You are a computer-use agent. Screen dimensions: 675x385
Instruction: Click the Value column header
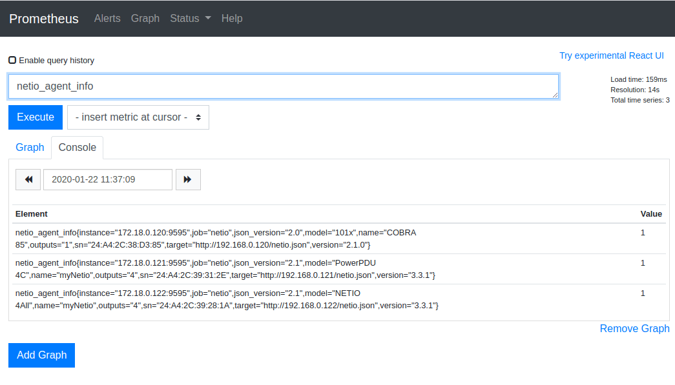pos(651,214)
